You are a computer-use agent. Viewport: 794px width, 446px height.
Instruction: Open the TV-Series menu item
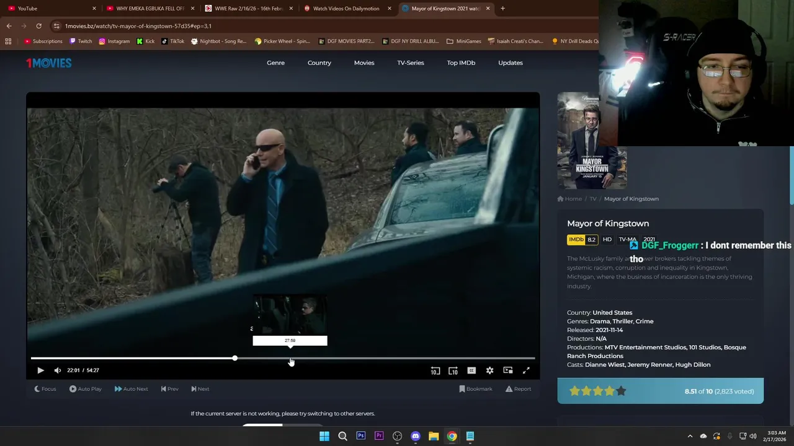click(x=411, y=63)
